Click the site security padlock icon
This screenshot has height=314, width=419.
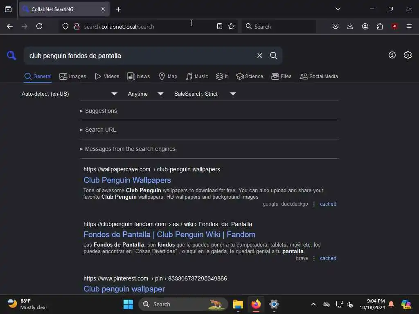(77, 27)
